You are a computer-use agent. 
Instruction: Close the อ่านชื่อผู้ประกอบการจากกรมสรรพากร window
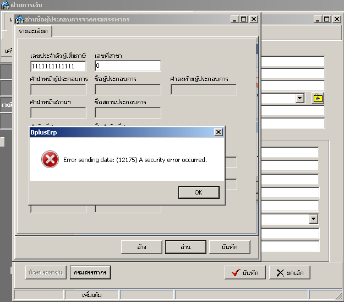click(x=254, y=19)
